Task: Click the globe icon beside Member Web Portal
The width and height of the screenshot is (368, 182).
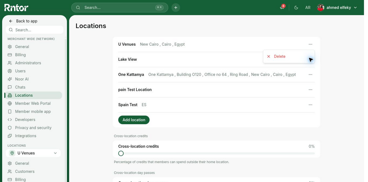Action: pos(10,103)
